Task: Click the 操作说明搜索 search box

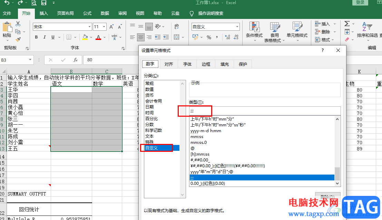Action: pyautogui.click(x=210, y=13)
